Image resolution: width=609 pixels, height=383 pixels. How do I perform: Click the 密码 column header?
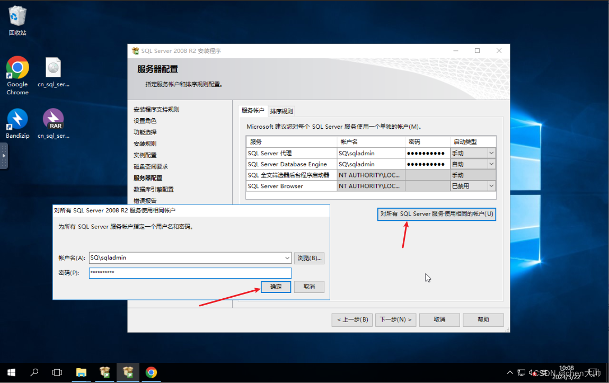[427, 141]
